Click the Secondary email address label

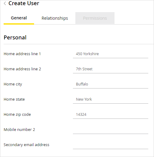coord(27,145)
